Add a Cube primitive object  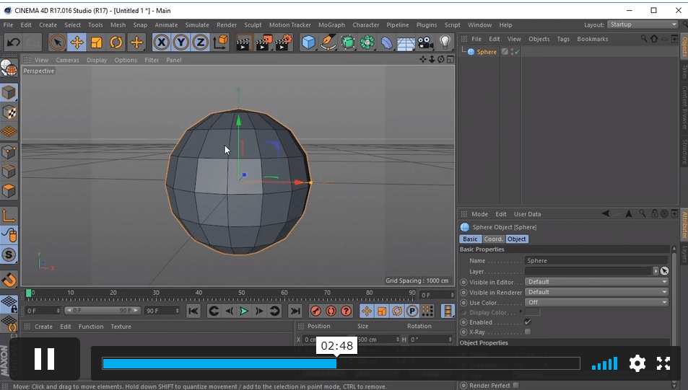point(309,43)
